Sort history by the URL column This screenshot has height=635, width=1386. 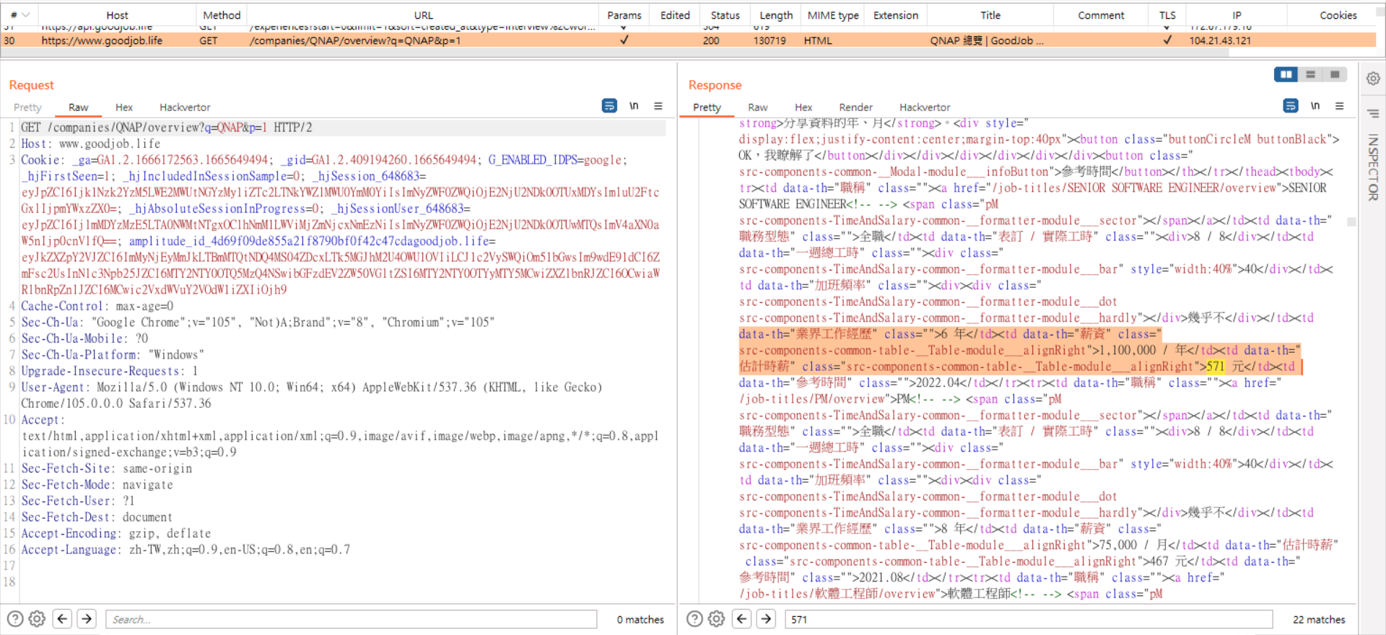point(423,15)
